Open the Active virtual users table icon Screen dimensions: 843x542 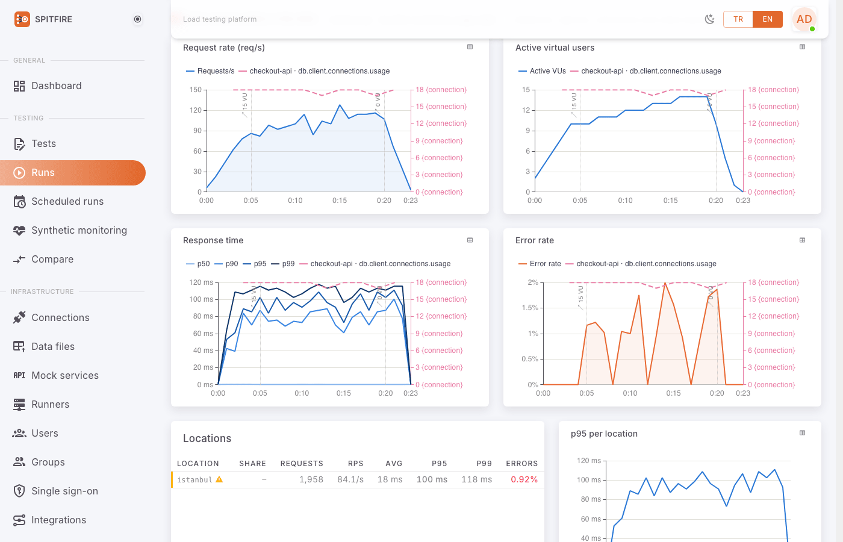click(803, 47)
